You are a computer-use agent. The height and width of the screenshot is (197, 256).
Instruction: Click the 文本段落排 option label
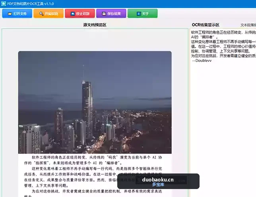pyautogui.click(x=248, y=25)
